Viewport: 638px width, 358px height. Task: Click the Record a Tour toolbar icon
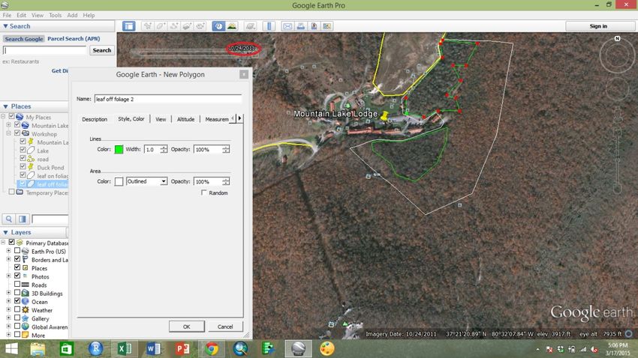click(x=200, y=26)
